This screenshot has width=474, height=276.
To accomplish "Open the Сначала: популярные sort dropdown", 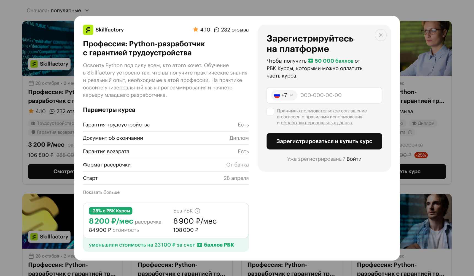I will [x=58, y=10].
